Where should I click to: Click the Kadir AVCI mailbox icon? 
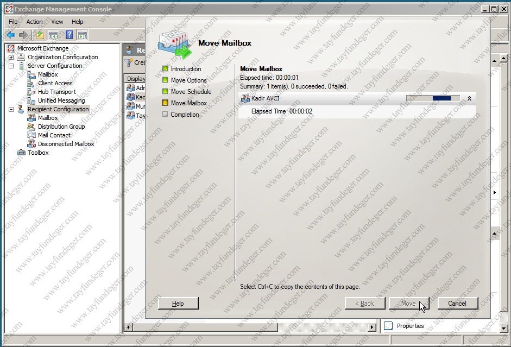click(245, 98)
